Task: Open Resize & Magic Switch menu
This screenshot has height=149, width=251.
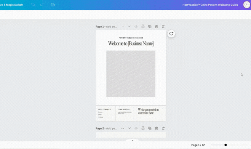Action: 11,5
